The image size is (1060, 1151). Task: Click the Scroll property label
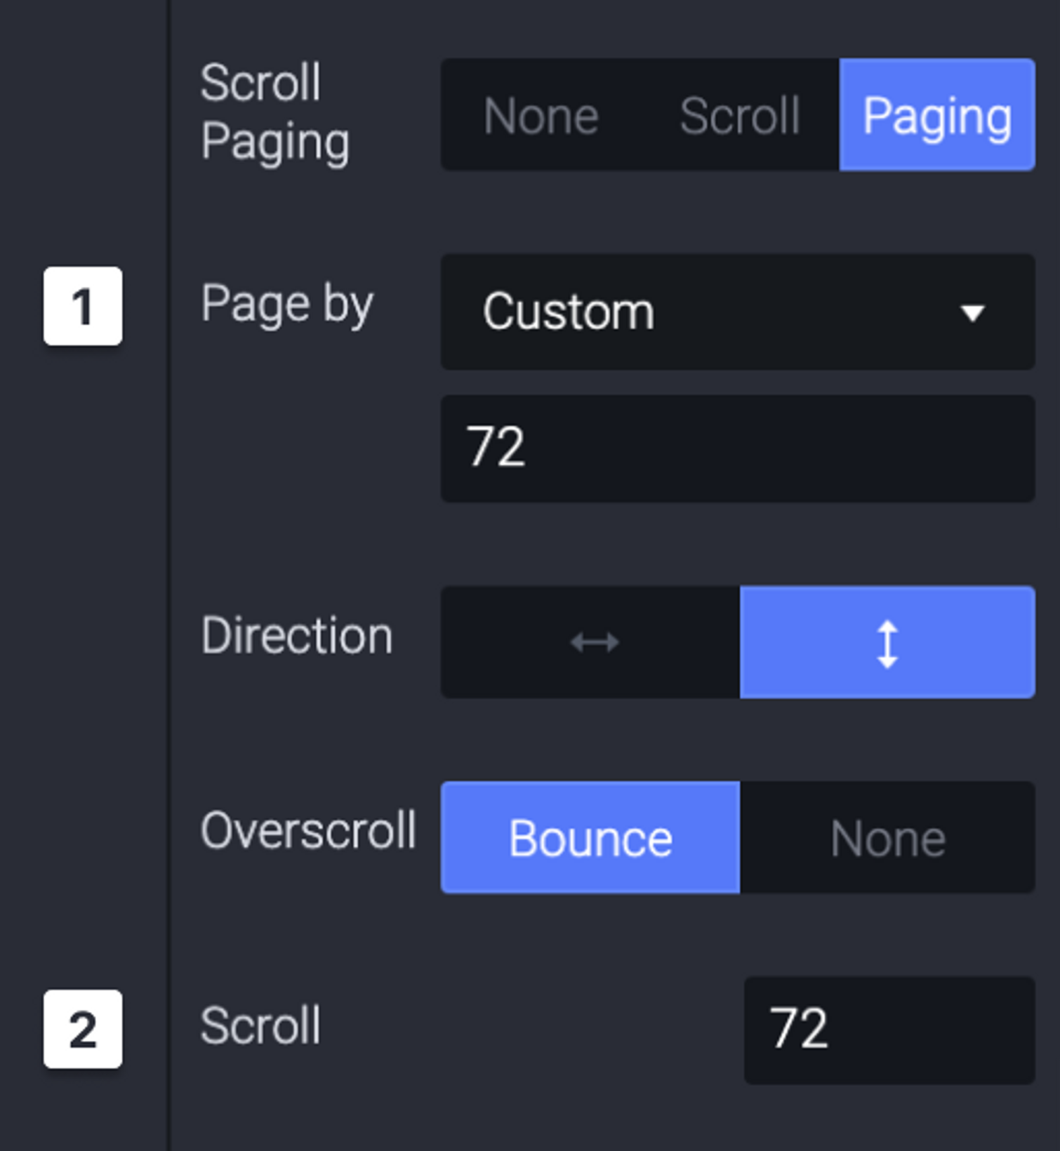[x=260, y=1025]
